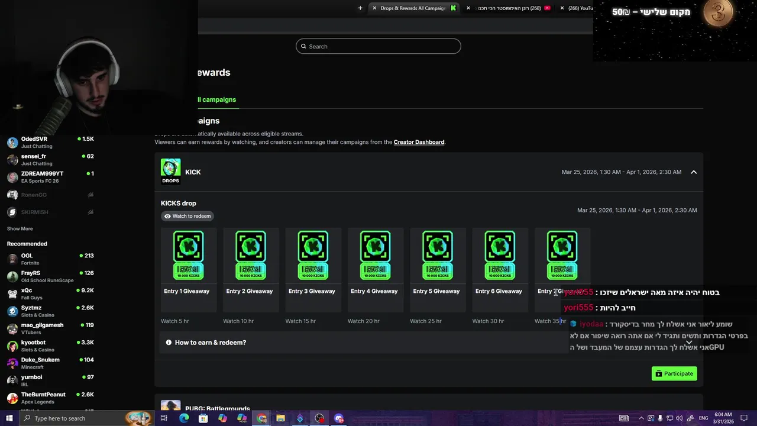Click the magnifier icon in search box
This screenshot has width=757, height=426.
click(x=304, y=46)
